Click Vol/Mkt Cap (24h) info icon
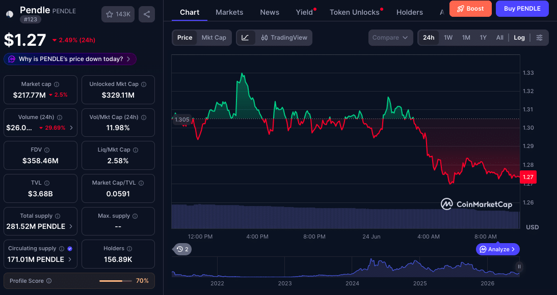Image resolution: width=557 pixels, height=295 pixels. [x=144, y=117]
